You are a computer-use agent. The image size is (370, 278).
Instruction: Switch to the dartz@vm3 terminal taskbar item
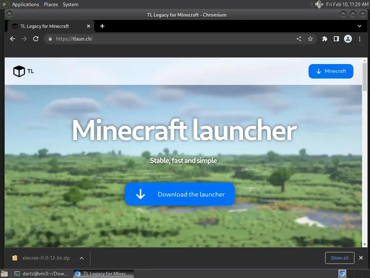42,274
